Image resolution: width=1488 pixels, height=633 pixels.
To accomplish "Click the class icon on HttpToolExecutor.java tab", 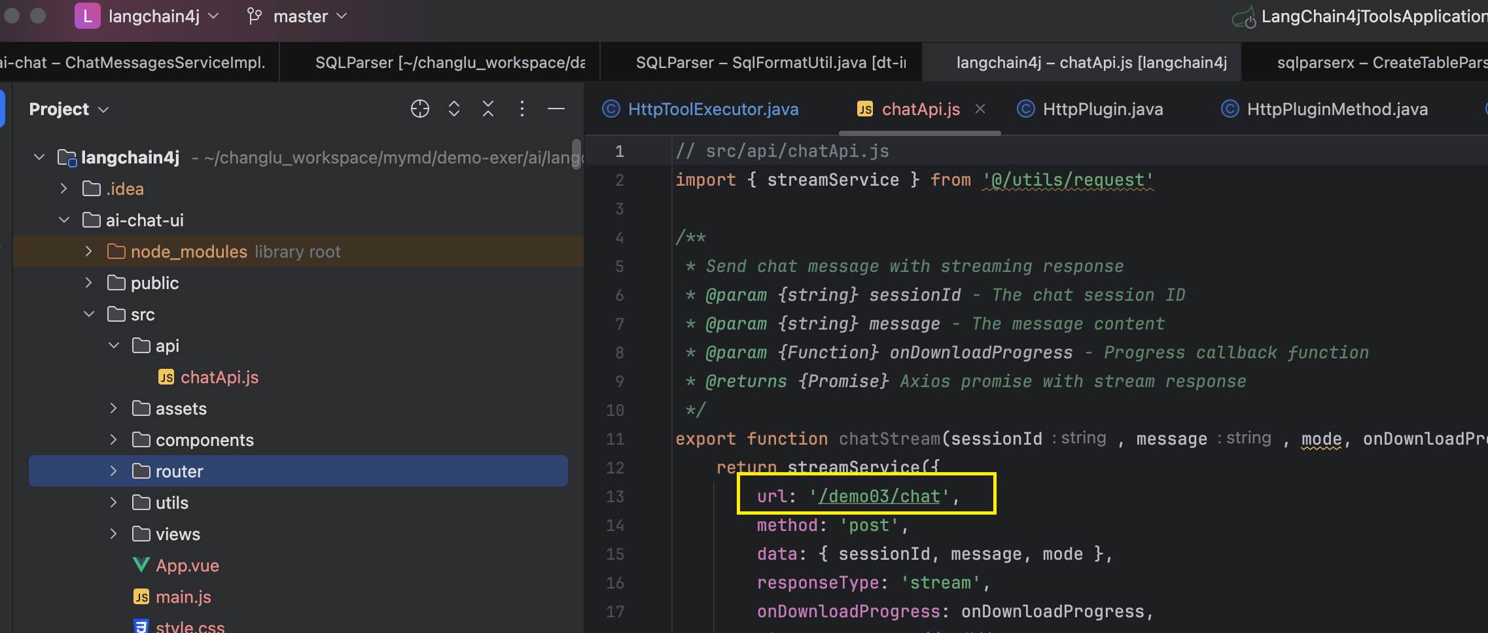I will pos(611,109).
